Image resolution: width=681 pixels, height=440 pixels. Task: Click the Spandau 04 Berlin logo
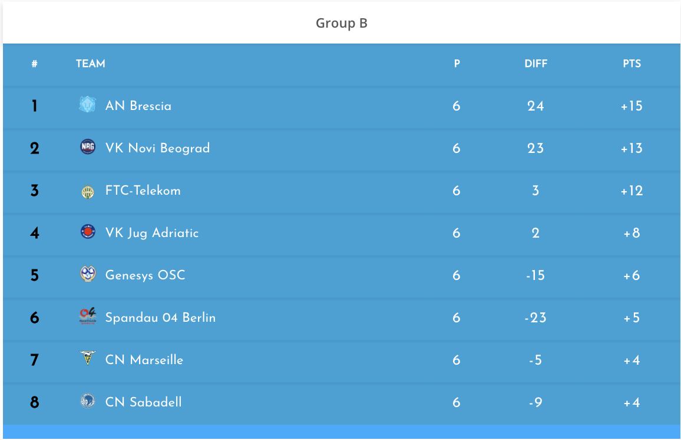(x=87, y=316)
